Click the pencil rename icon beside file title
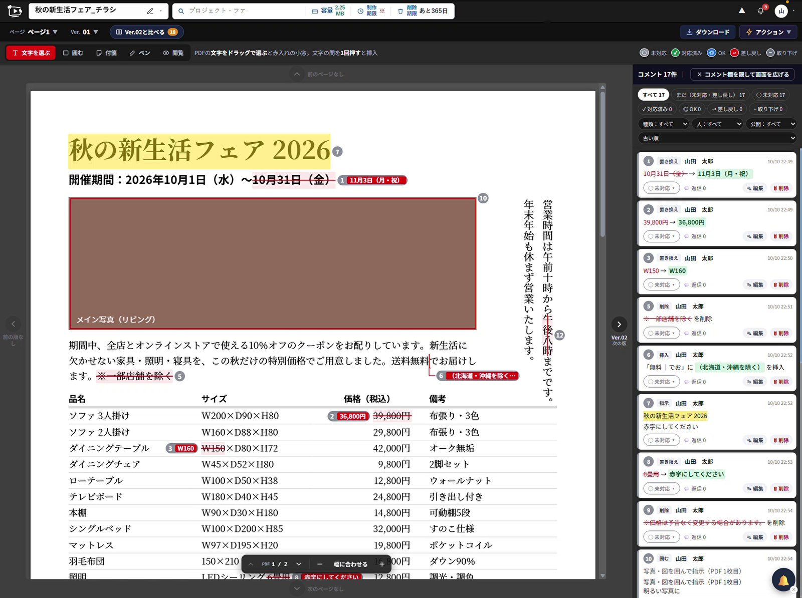The width and height of the screenshot is (802, 598). click(150, 11)
